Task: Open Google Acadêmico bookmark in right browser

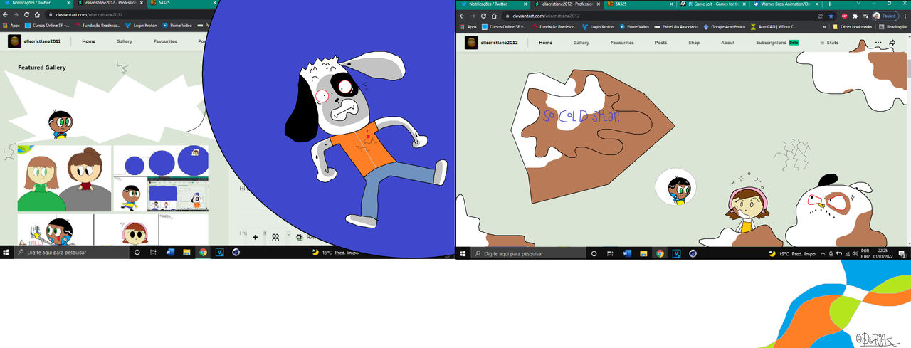Action: click(x=723, y=26)
